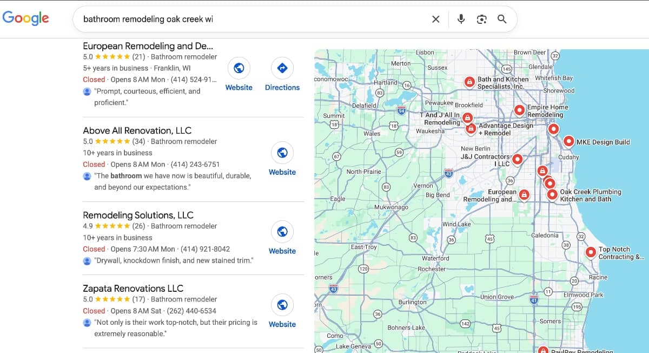Select Bath and Kitchen Specialists map pin
Image resolution: width=649 pixels, height=353 pixels.
coord(469,82)
